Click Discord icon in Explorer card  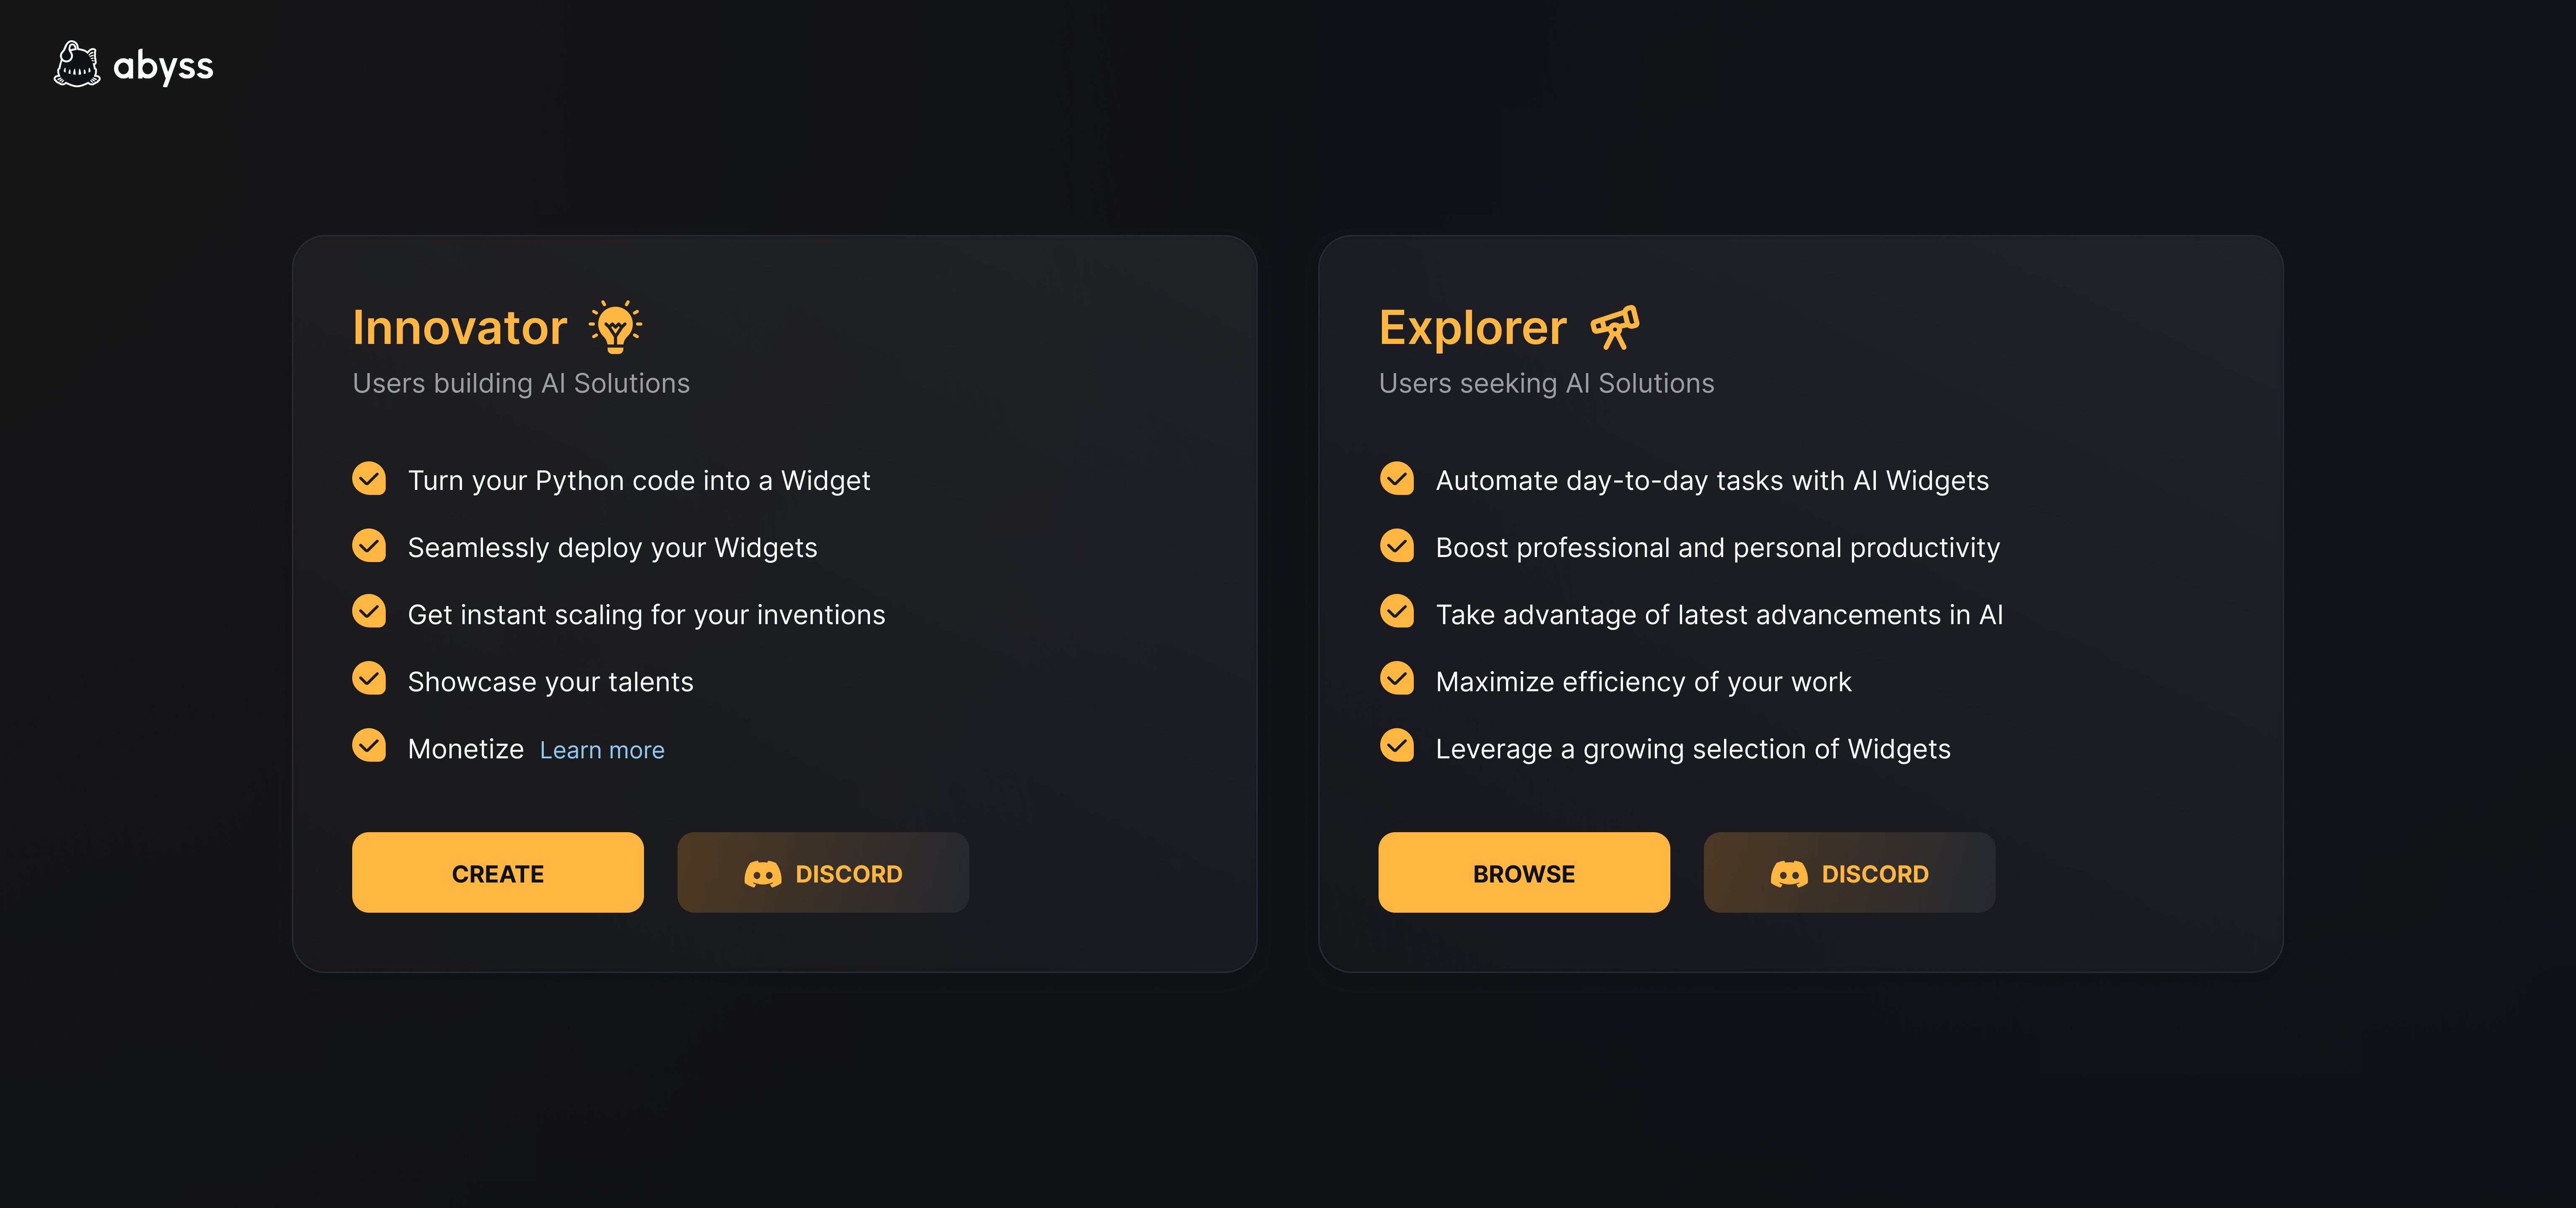coord(1789,874)
